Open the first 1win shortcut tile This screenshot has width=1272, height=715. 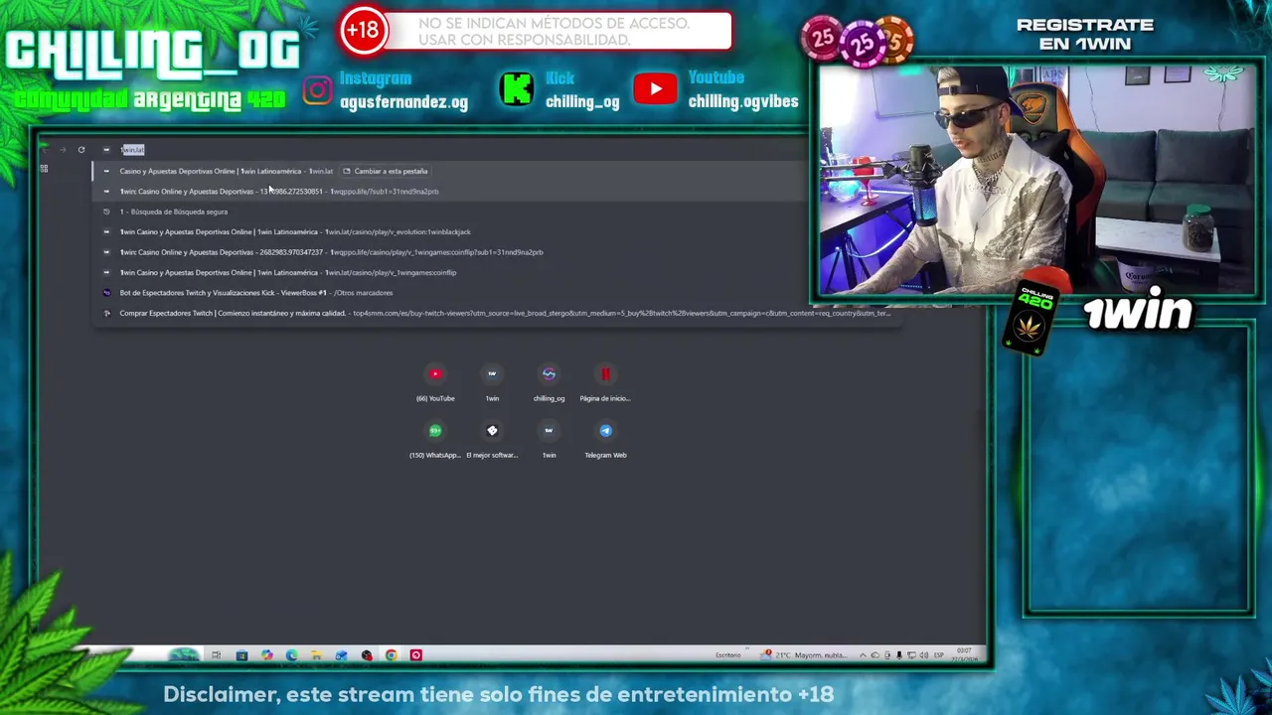[492, 381]
